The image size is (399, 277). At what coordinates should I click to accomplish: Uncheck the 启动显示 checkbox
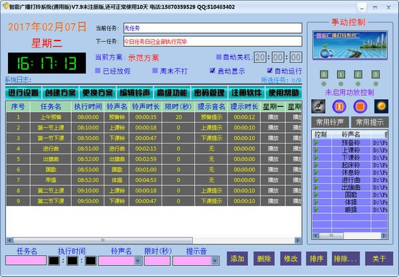(x=212, y=70)
